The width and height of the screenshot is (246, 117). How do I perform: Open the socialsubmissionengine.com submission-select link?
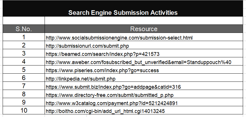pyautogui.click(x=119, y=38)
